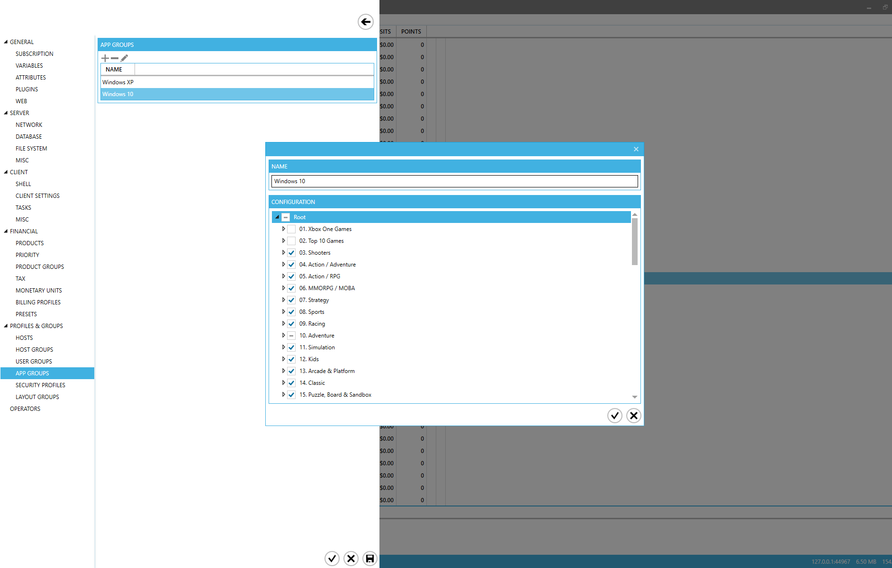Viewport: 892px width, 568px height.
Task: Collapse the Root tree node
Action: (x=277, y=217)
